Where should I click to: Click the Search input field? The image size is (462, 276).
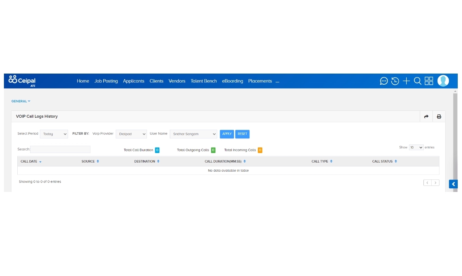click(x=60, y=149)
